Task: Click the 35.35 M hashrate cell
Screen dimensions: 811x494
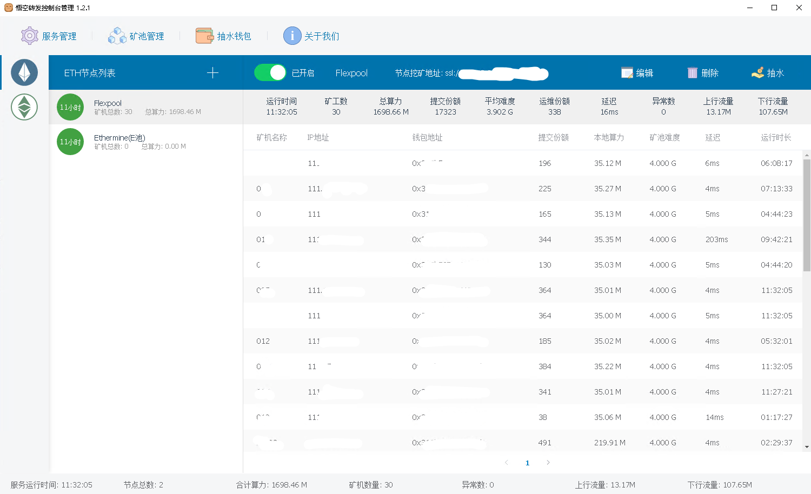Action: point(608,239)
